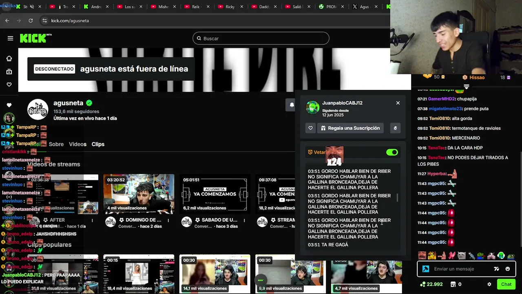The image size is (522, 294).
Task: Open the clip with 14,1 mil visualizaciones
Action: [x=215, y=274]
